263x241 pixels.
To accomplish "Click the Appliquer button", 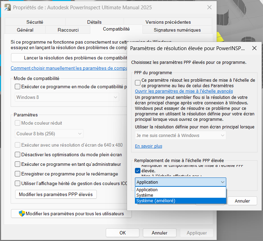I will [197, 233].
